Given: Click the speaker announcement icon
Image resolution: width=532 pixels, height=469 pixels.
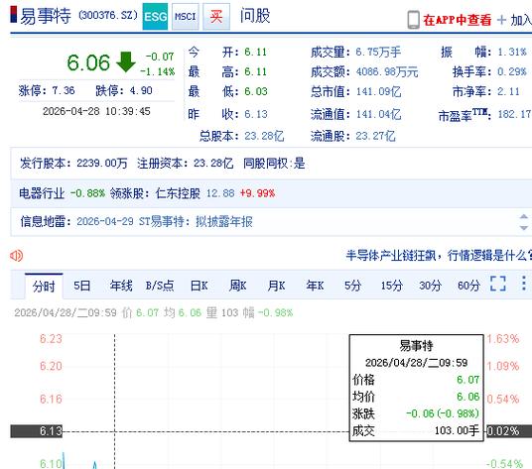Looking at the screenshot, I should [16, 255].
